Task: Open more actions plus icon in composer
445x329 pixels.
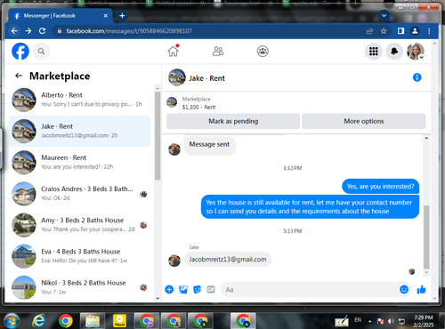Action: click(169, 289)
